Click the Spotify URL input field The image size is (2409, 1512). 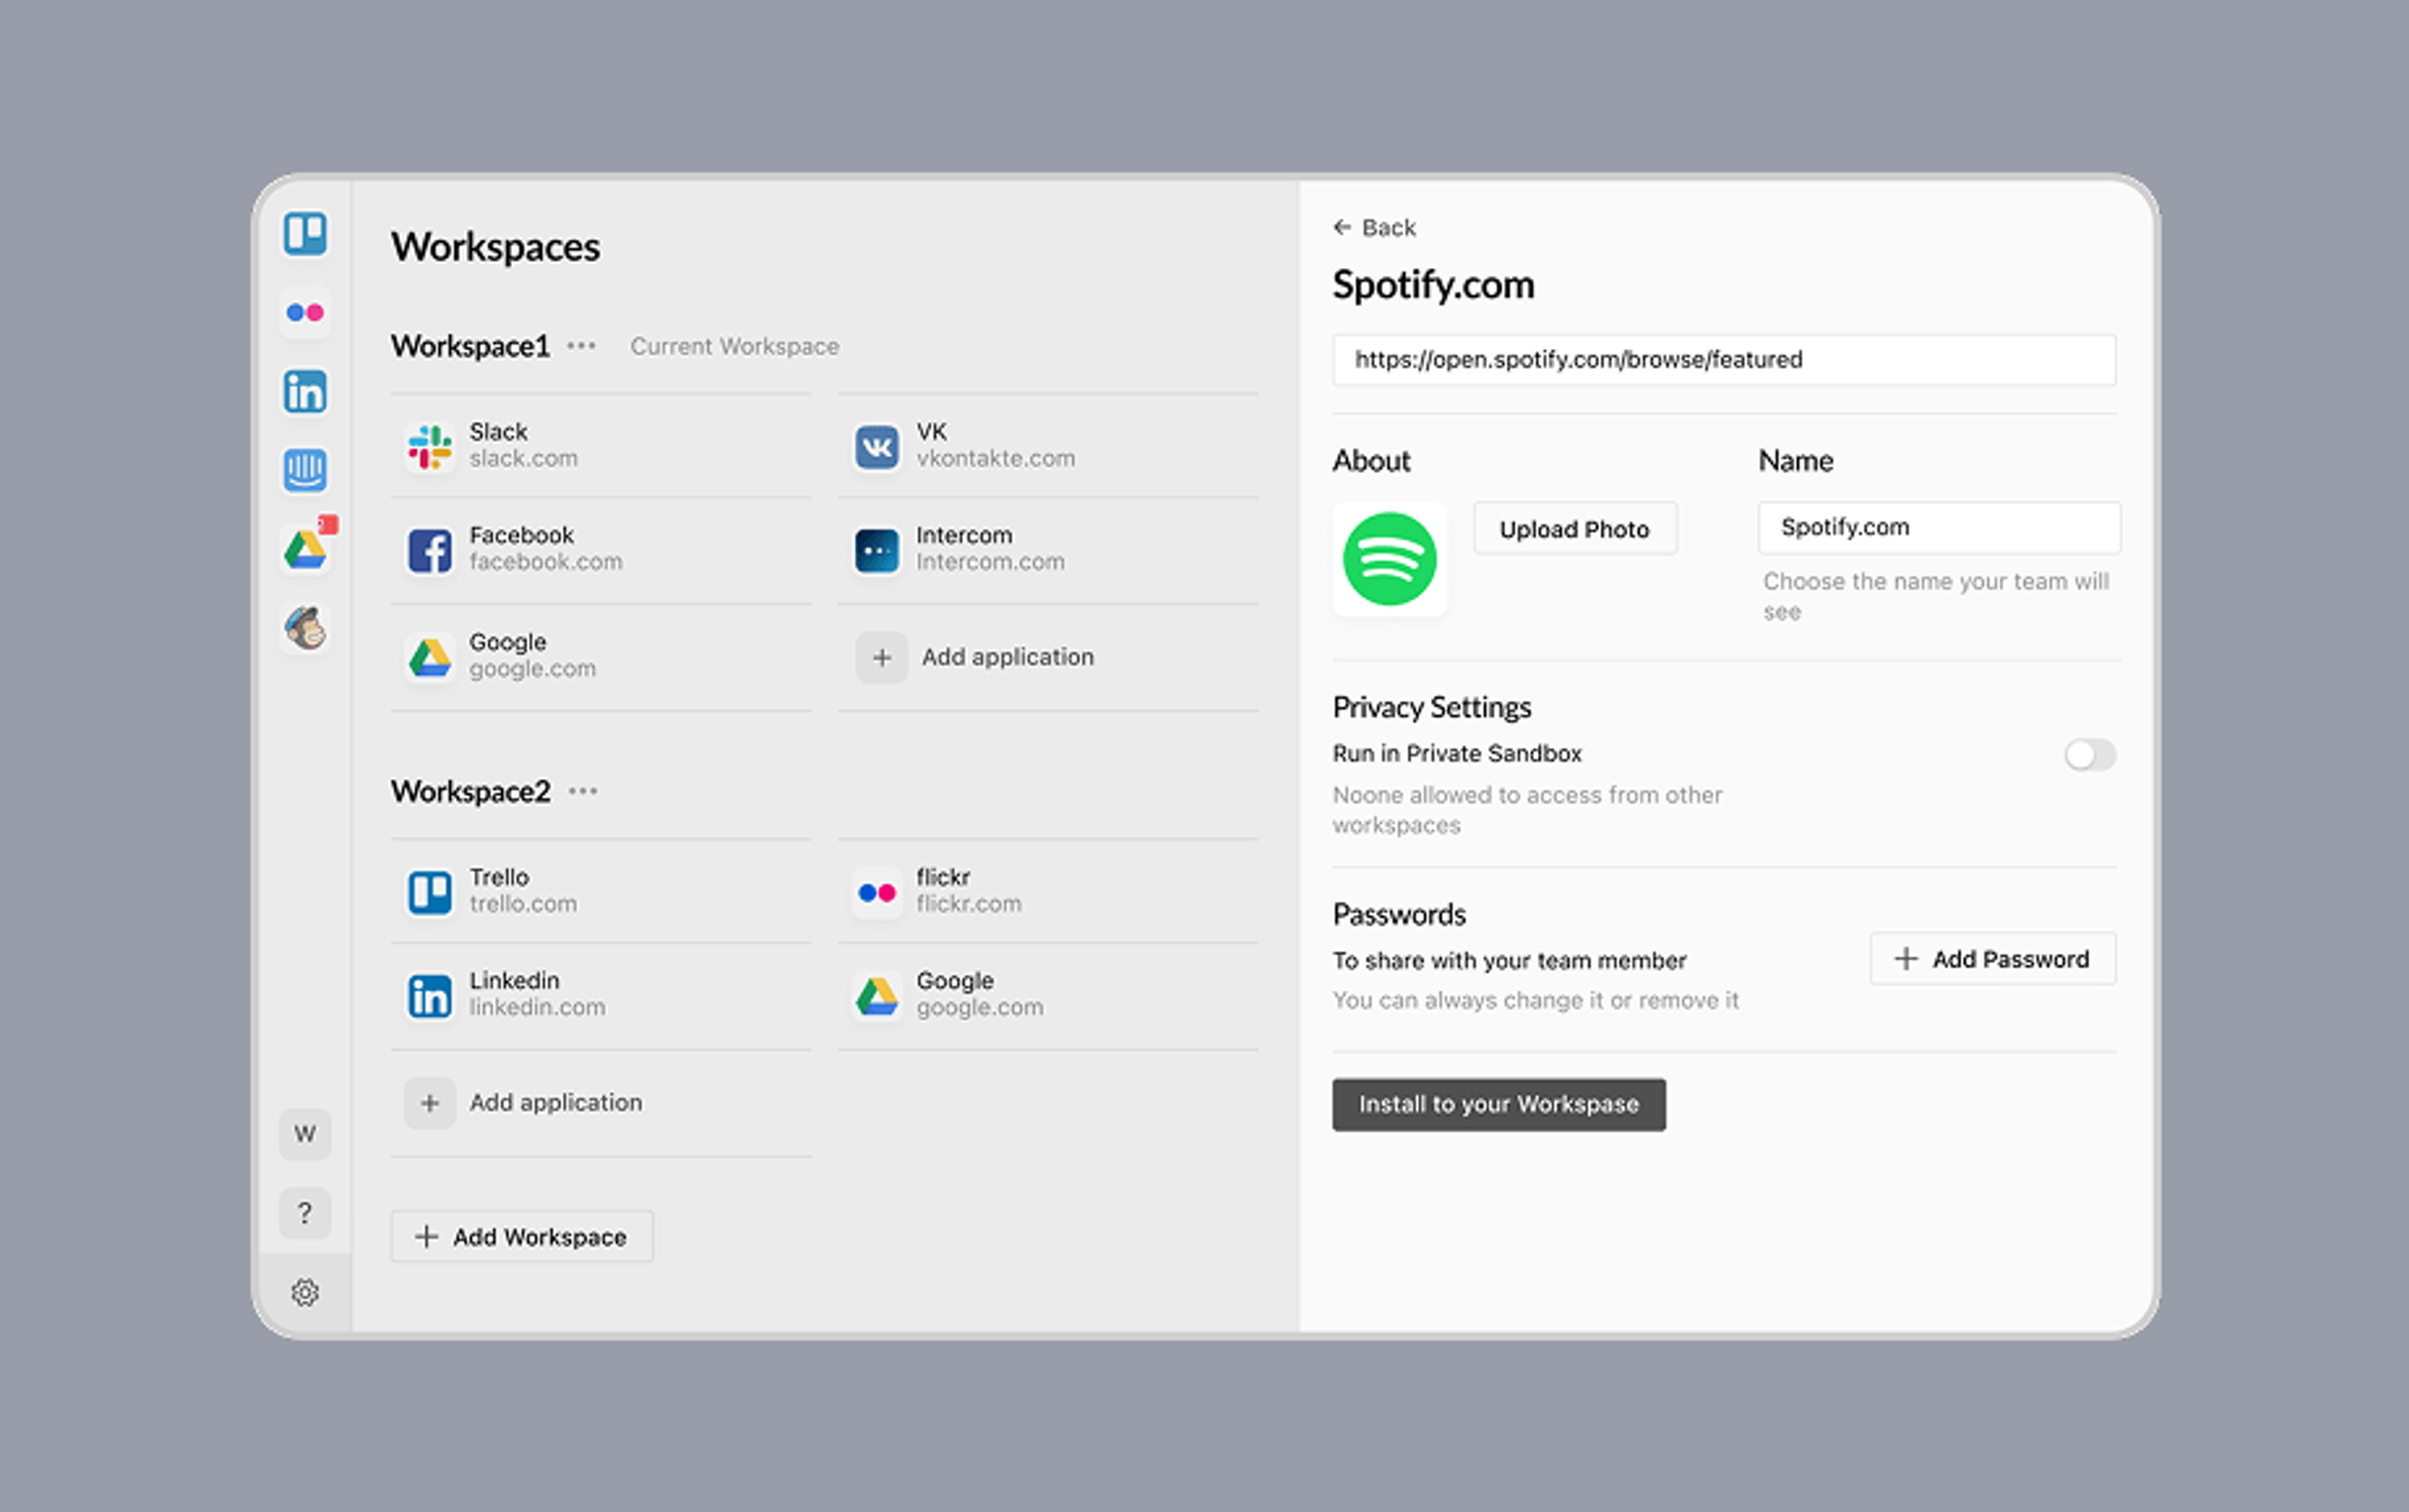[1724, 360]
